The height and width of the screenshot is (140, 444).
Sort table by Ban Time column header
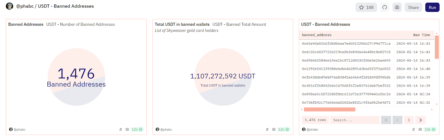point(422,35)
